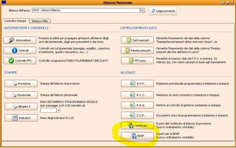
Task: Print the Pluriennale budget
Action: tap(21, 95)
